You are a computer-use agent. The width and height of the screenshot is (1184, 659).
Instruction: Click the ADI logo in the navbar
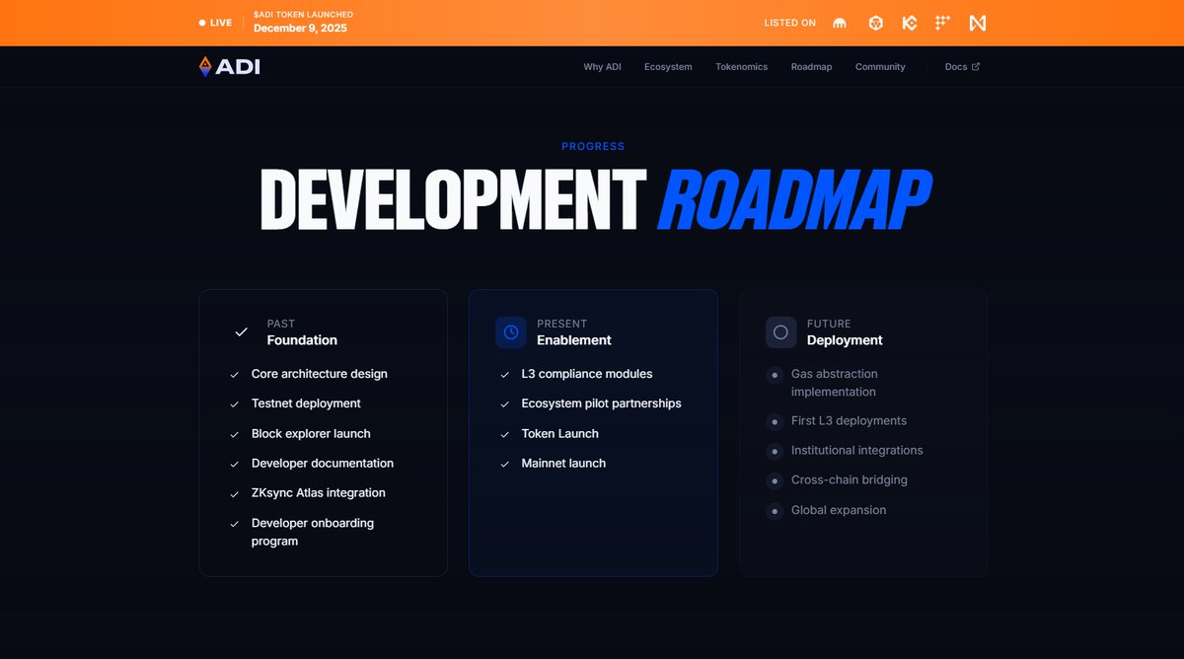[229, 67]
